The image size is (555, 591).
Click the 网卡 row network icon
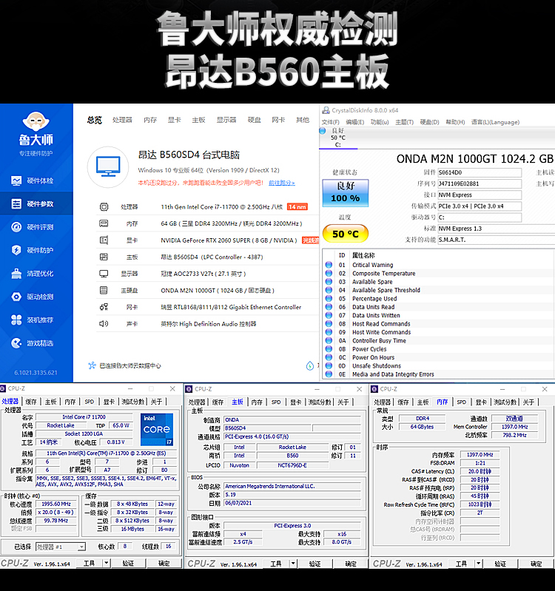[x=104, y=307]
